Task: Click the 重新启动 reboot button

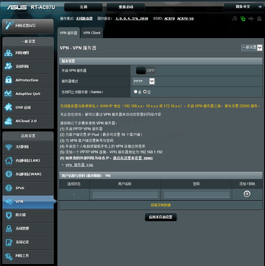Action: (x=126, y=7)
